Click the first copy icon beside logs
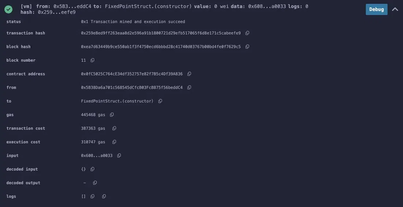This screenshot has width=403, height=207. [x=92, y=196]
